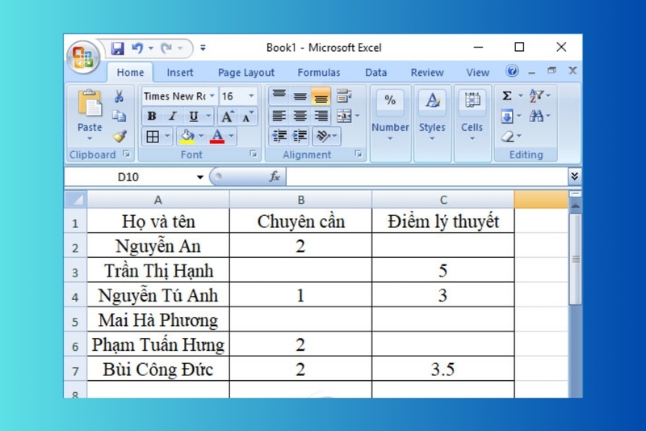
Task: Undo the last action
Action: click(137, 49)
